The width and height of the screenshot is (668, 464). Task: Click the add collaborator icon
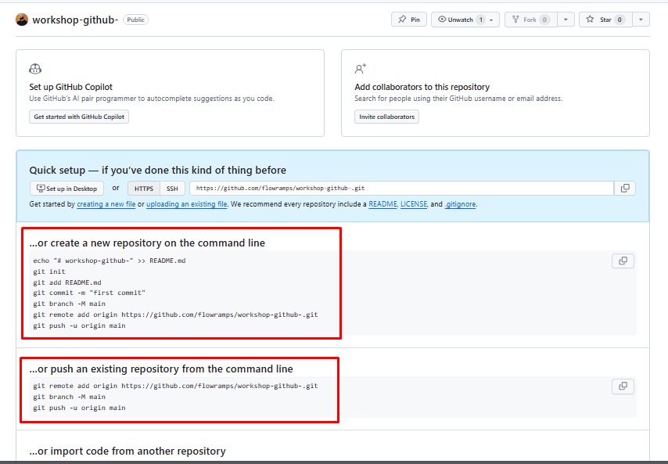click(x=361, y=69)
